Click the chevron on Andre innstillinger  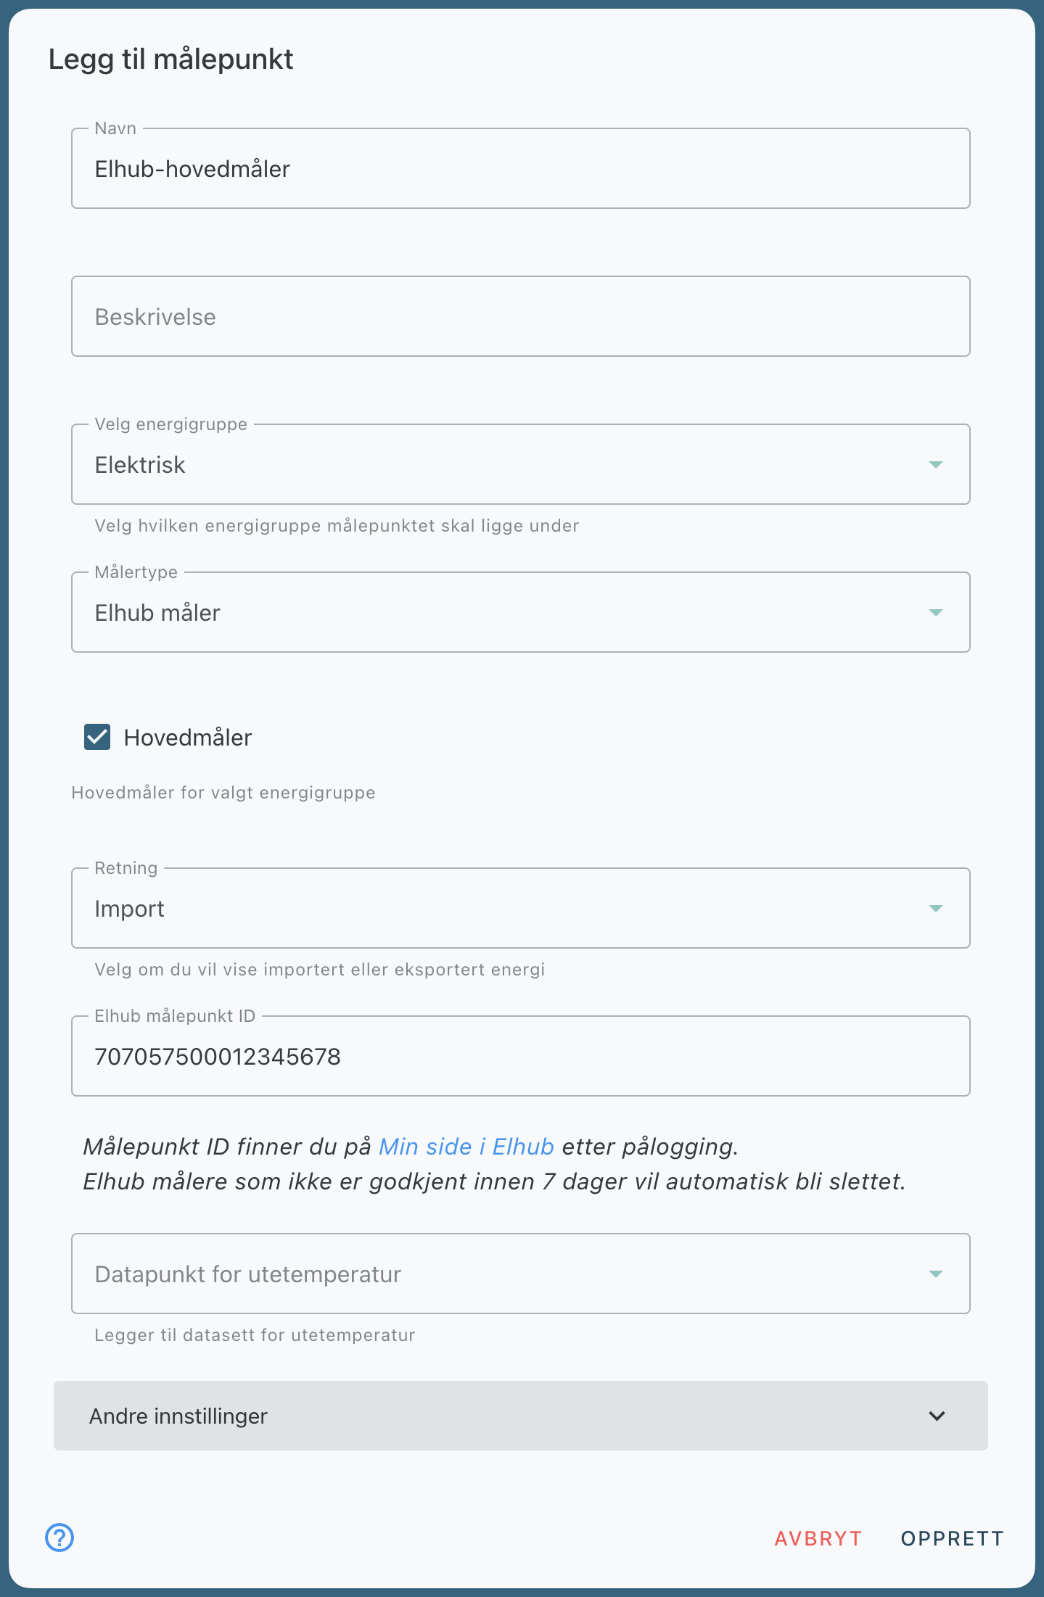click(937, 1416)
